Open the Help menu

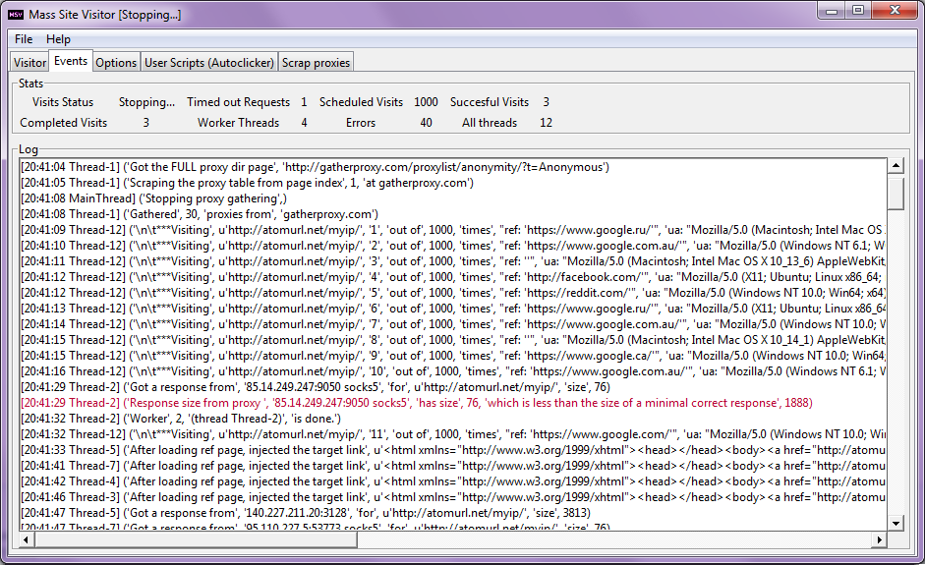tap(59, 39)
